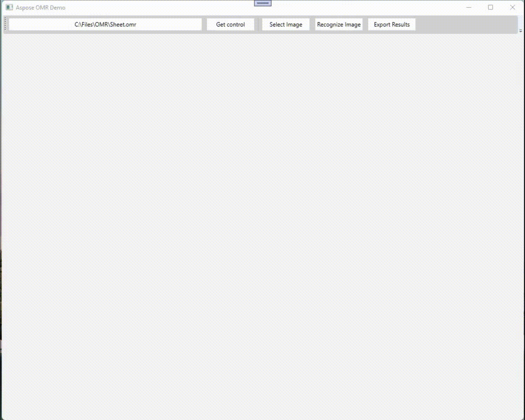Click the Select Image button
Image resolution: width=525 pixels, height=420 pixels.
tap(286, 24)
